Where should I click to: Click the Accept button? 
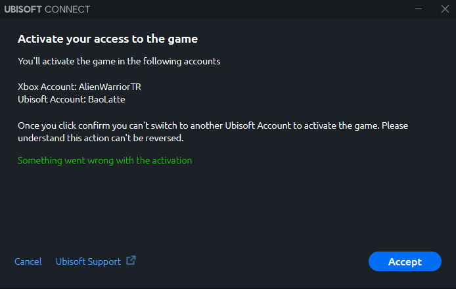point(405,261)
